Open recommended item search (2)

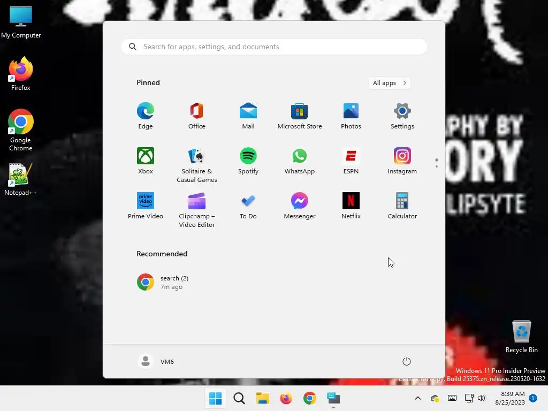coord(163,283)
